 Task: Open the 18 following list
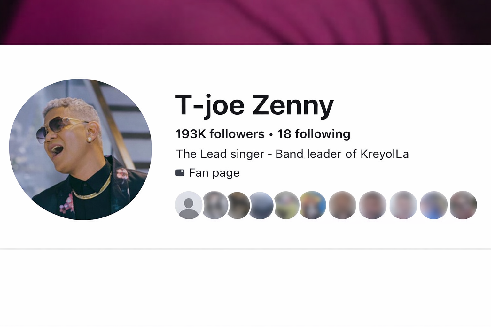pyautogui.click(x=314, y=134)
